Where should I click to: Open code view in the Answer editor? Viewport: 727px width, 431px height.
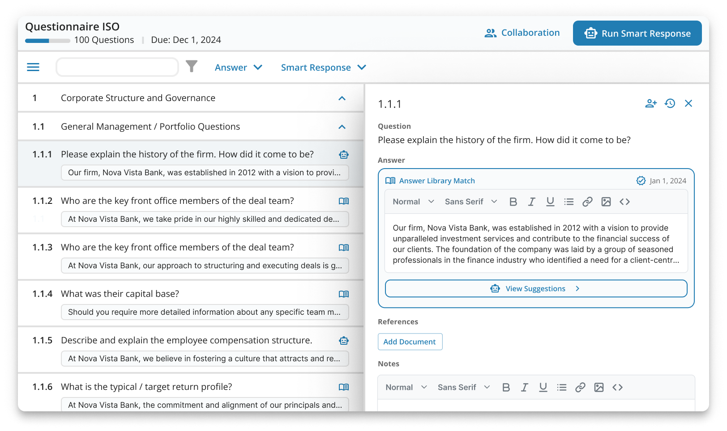pos(625,202)
